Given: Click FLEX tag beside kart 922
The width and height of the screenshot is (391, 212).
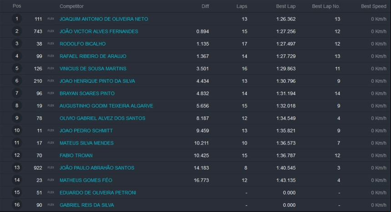Looking at the screenshot, I should (x=51, y=168).
